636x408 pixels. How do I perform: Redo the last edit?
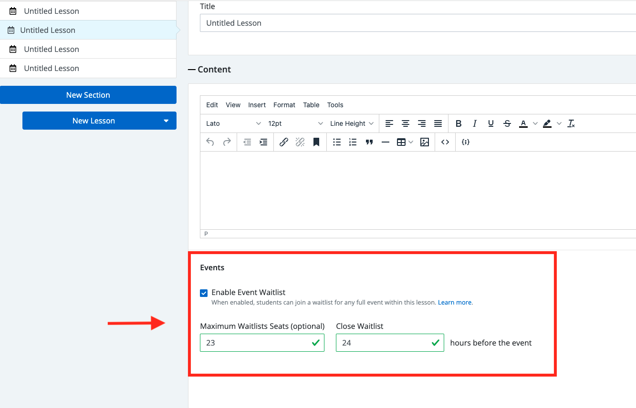pos(227,142)
